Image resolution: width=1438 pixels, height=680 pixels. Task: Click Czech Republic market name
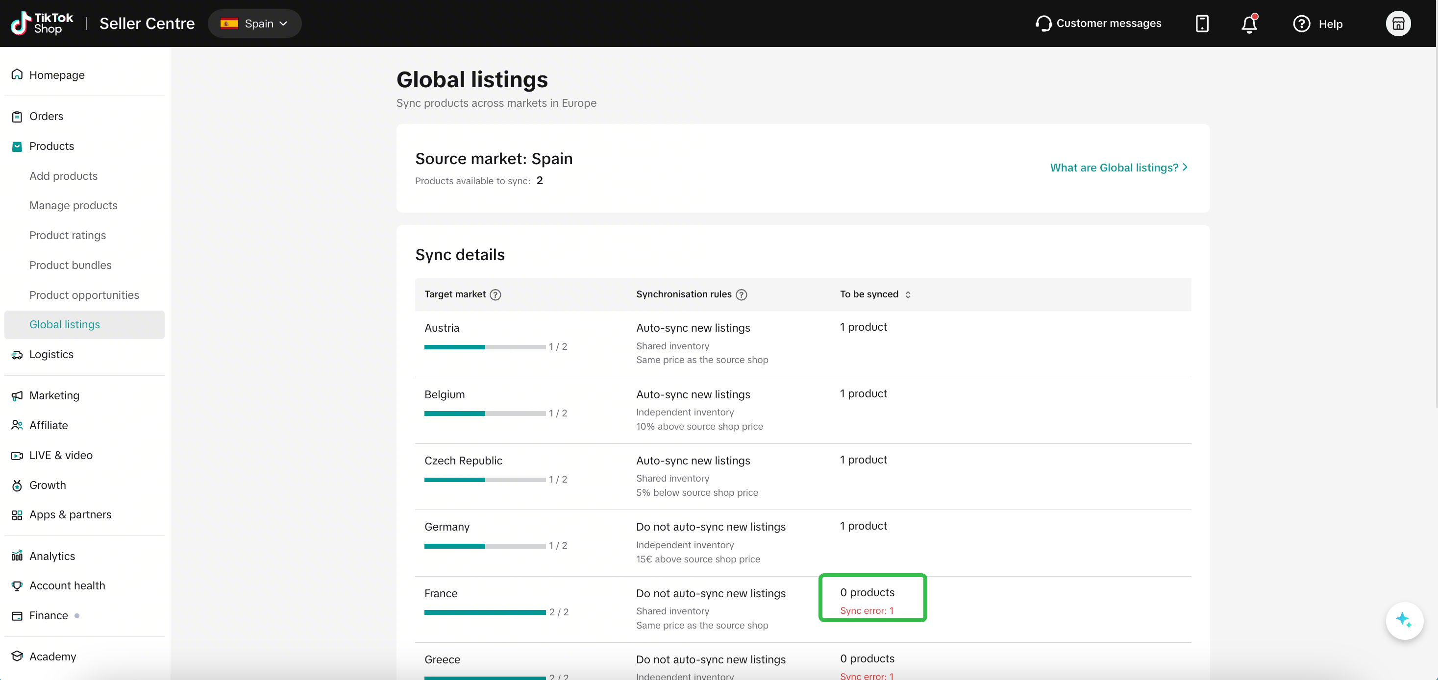(x=463, y=461)
